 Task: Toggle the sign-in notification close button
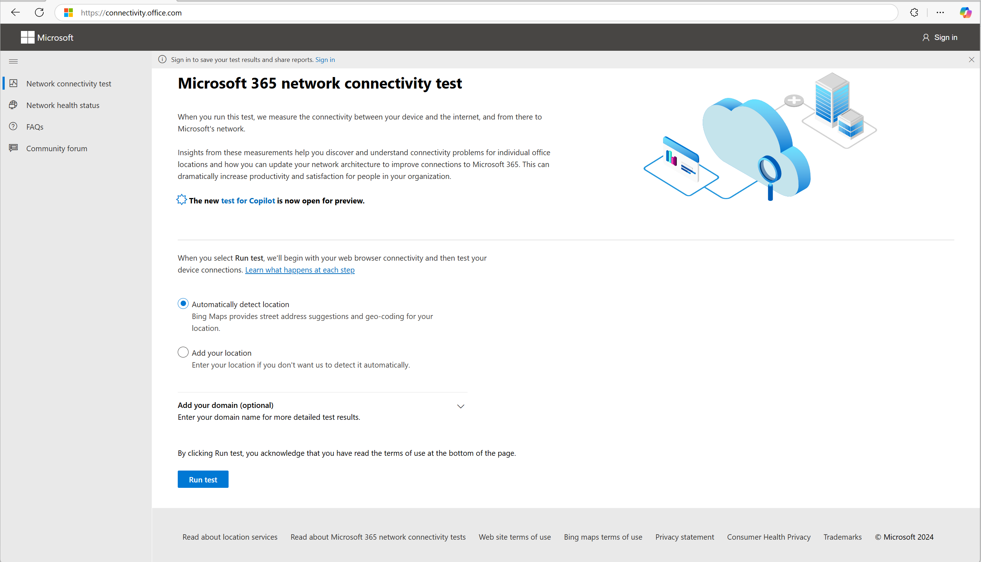972,59
